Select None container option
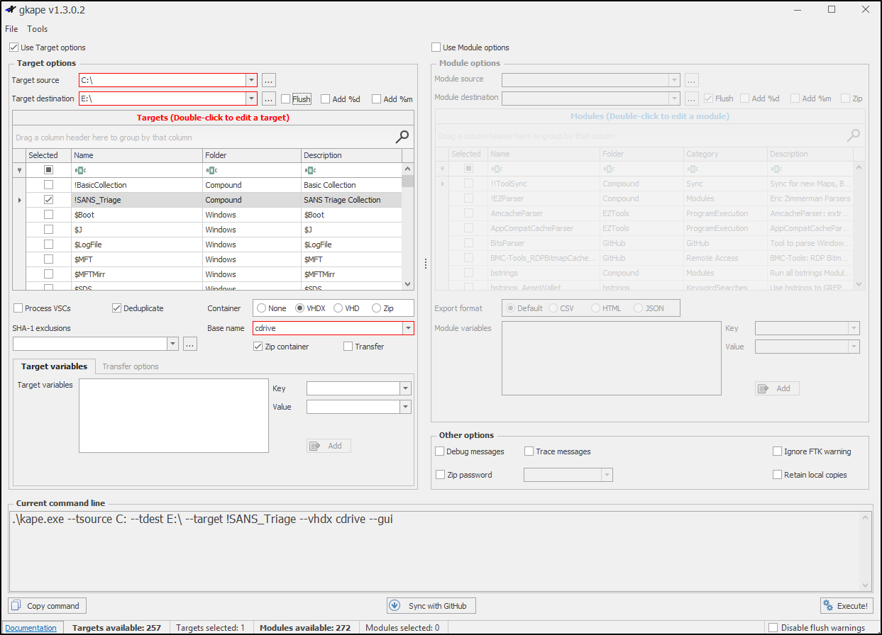 [x=262, y=308]
